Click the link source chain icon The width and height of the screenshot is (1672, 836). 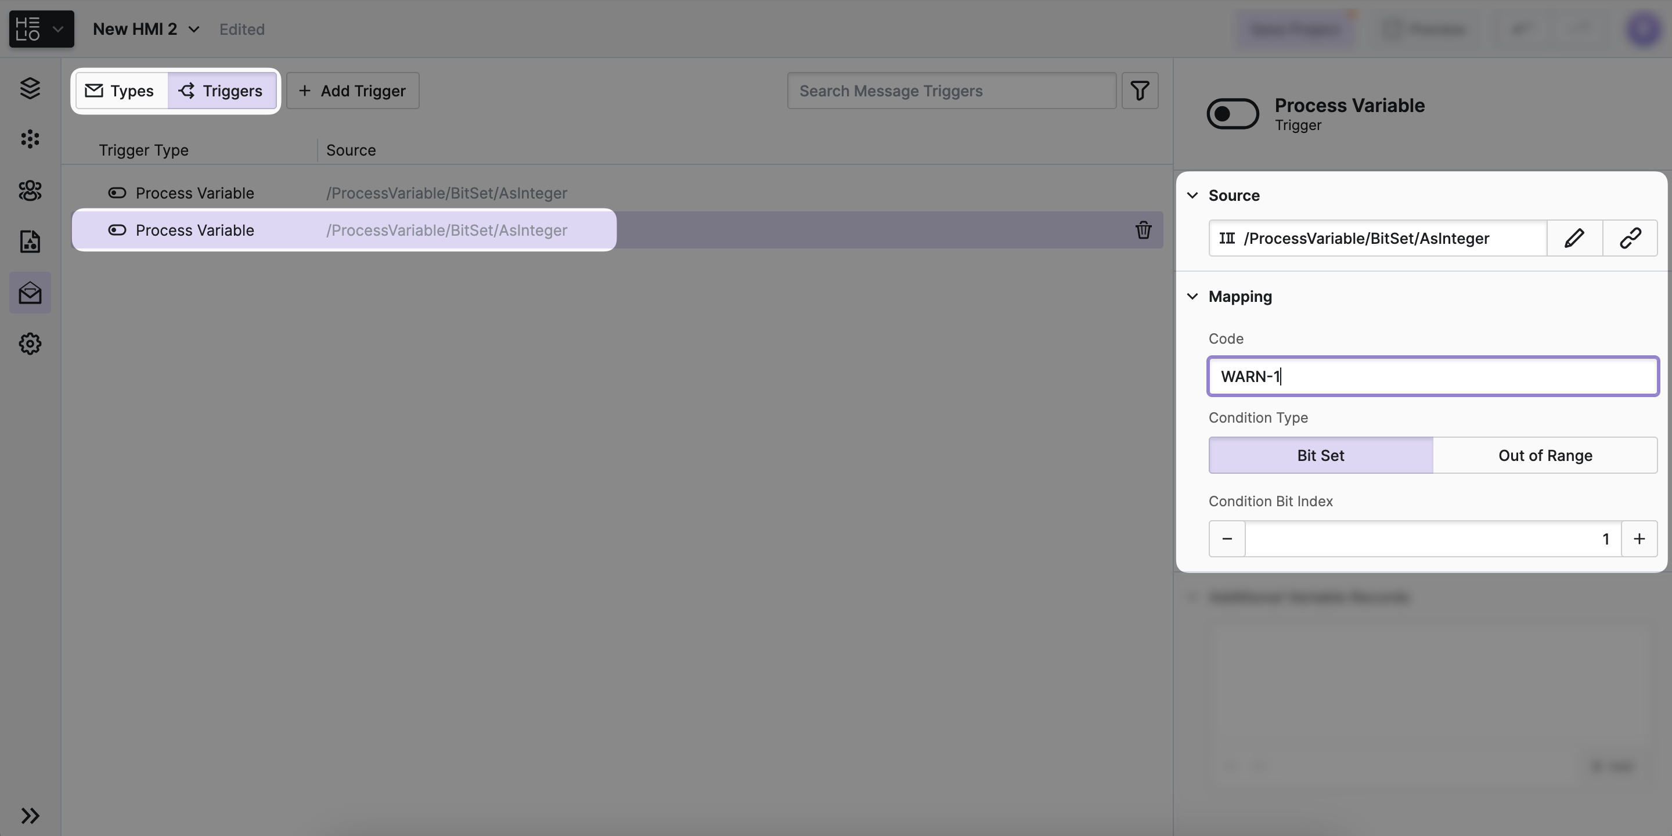coord(1630,238)
